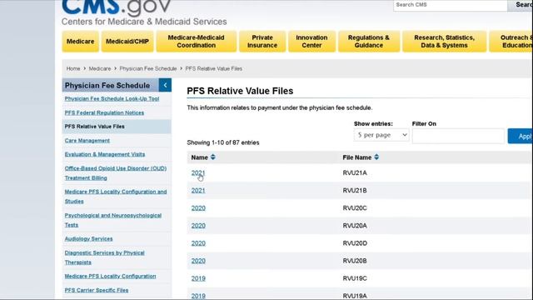533x300 pixels.
Task: Open Psychological and Neuropsychological Tests link
Action: coord(113,220)
